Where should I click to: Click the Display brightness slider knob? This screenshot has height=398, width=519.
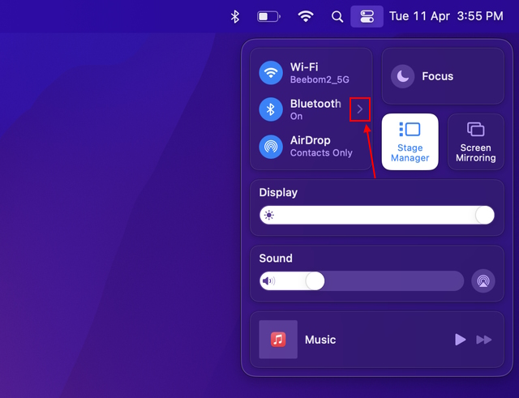485,215
